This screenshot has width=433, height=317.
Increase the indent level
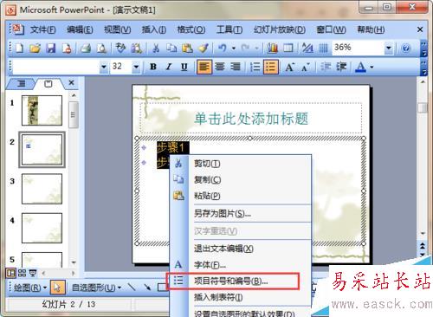tap(341, 67)
